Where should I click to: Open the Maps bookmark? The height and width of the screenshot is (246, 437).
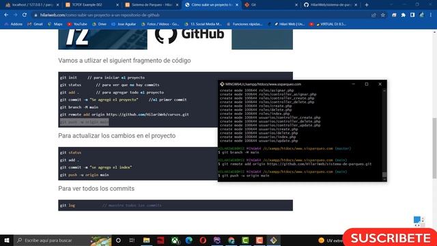(55, 25)
